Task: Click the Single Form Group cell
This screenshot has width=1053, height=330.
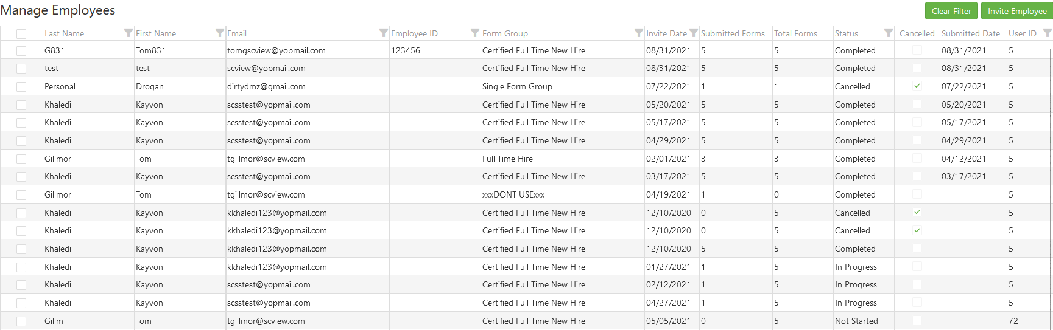Action: coord(517,86)
